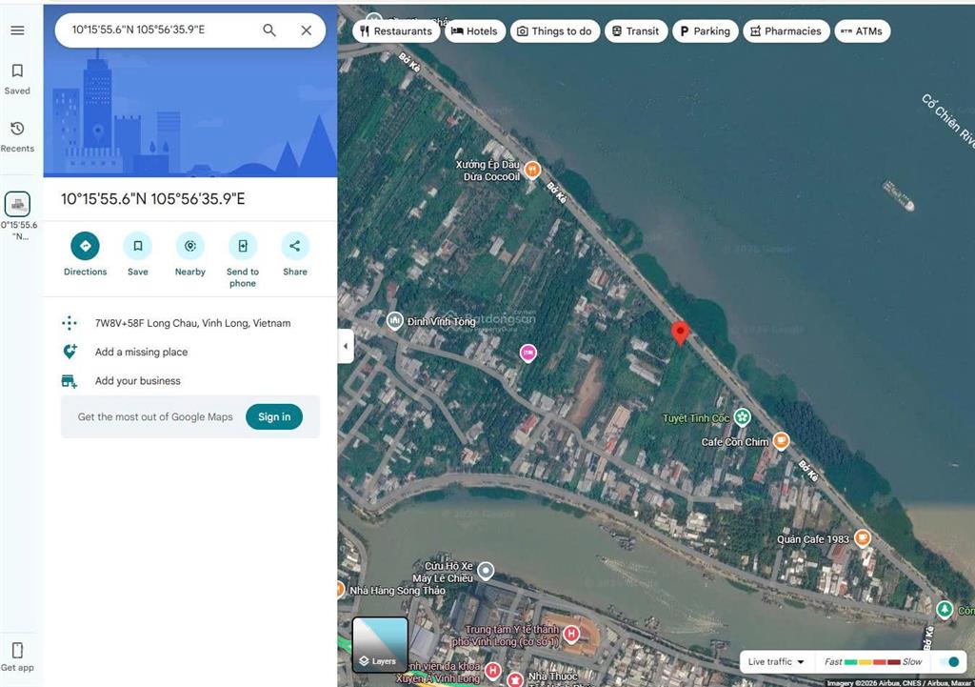
Task: Filter map by Pharmacies
Action: tap(786, 31)
